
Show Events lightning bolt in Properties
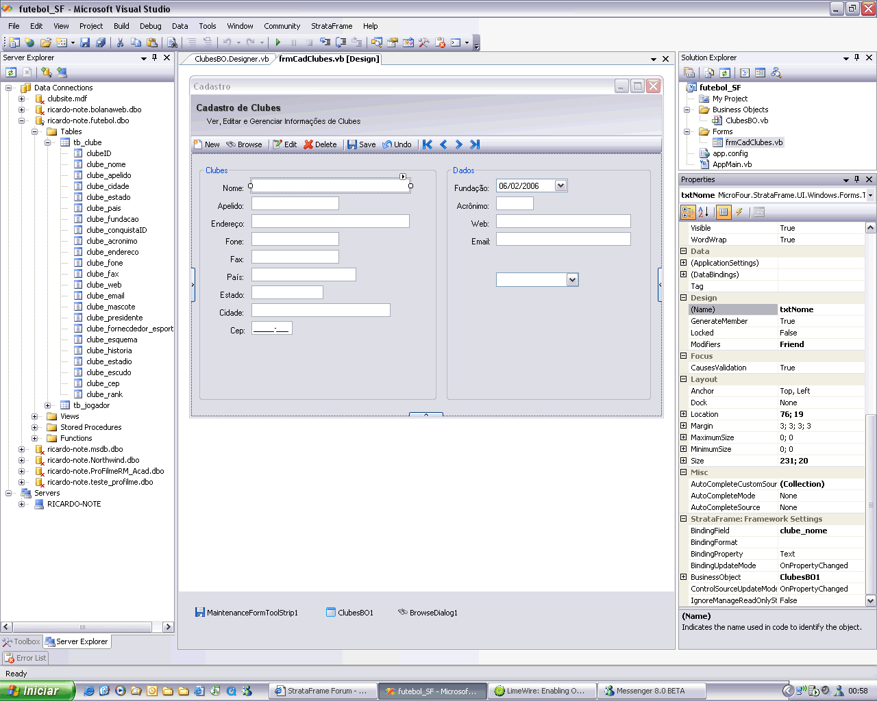(739, 212)
